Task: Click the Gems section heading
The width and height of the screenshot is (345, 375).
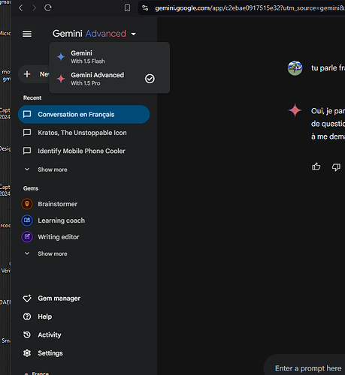Action: click(x=31, y=188)
